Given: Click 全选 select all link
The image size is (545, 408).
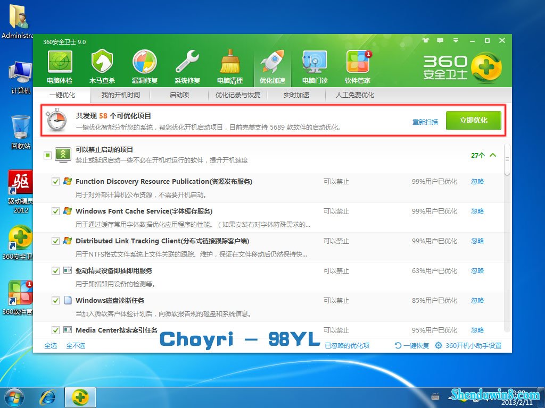Looking at the screenshot, I should tap(51, 345).
